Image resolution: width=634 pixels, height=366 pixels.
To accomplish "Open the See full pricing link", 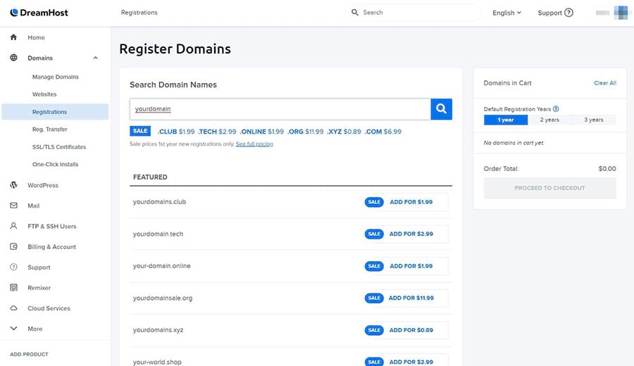I will [x=254, y=144].
